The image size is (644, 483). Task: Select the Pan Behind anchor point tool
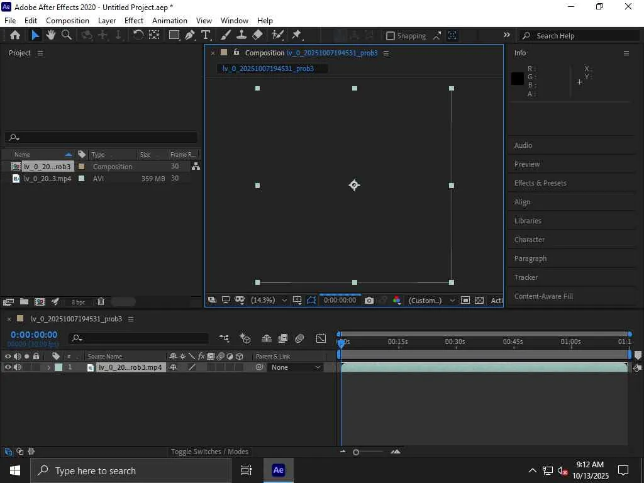point(154,35)
